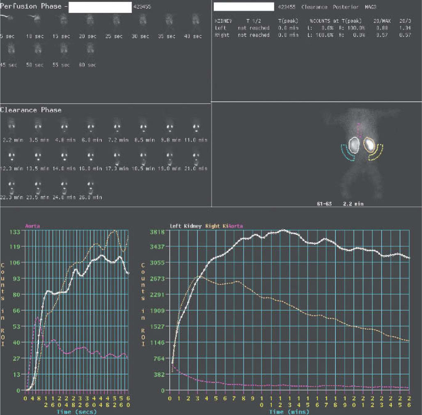Open the 60 sec perfusion phase image
The height and width of the screenshot is (415, 422).
[x=89, y=49]
